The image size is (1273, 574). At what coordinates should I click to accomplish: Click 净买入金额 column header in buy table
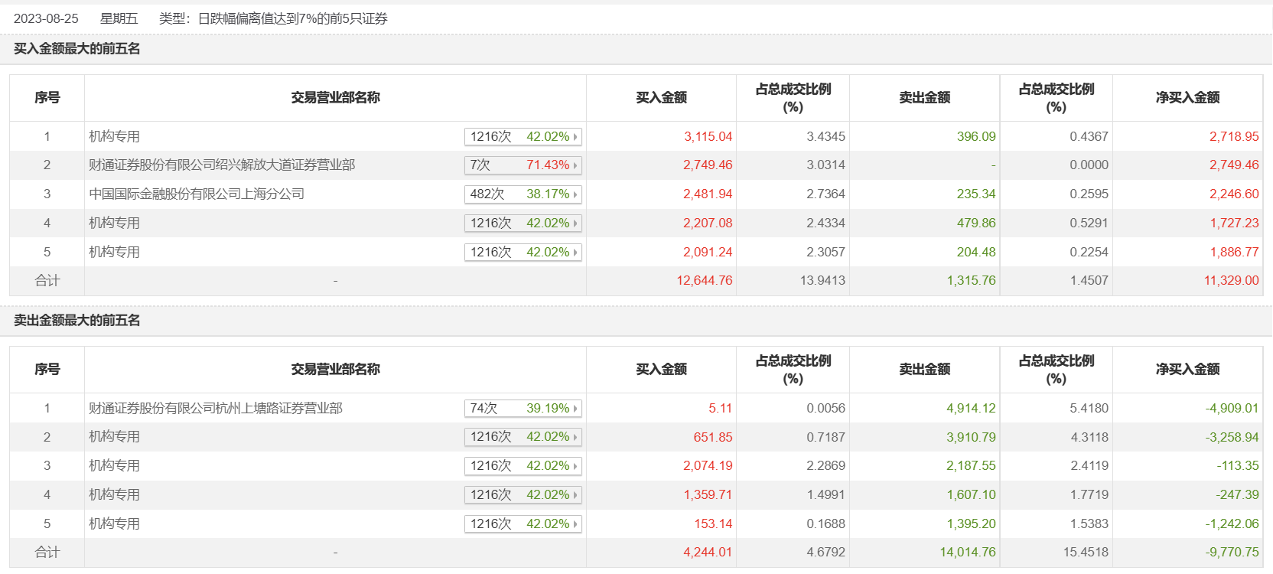pos(1187,98)
